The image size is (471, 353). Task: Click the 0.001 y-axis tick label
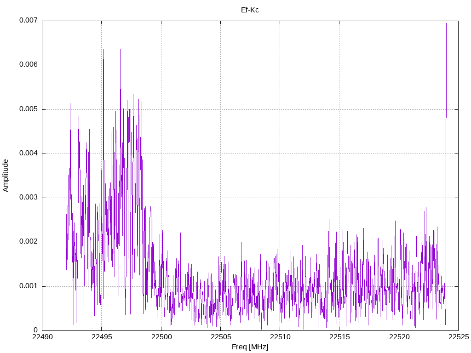29,286
